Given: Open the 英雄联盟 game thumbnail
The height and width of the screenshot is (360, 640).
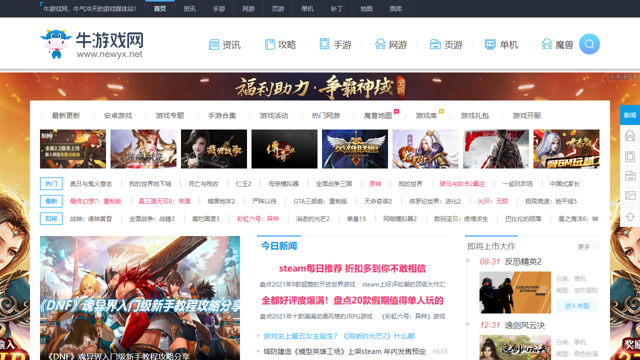Looking at the screenshot, I should 355,149.
